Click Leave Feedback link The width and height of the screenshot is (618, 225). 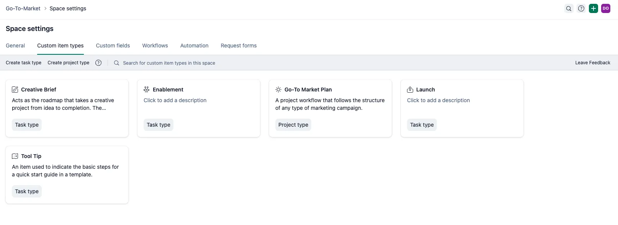click(593, 63)
